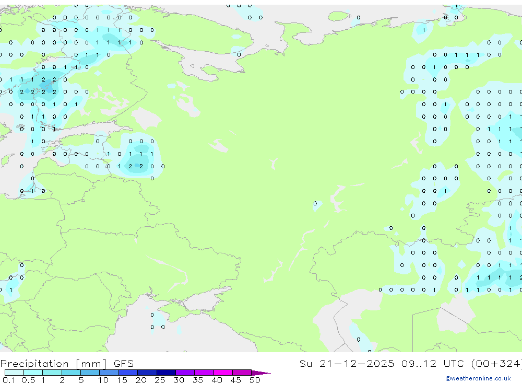This screenshot has width=522, height=383.
Task: Click the 35–40 mm legend color swatch
Action: tap(204, 373)
